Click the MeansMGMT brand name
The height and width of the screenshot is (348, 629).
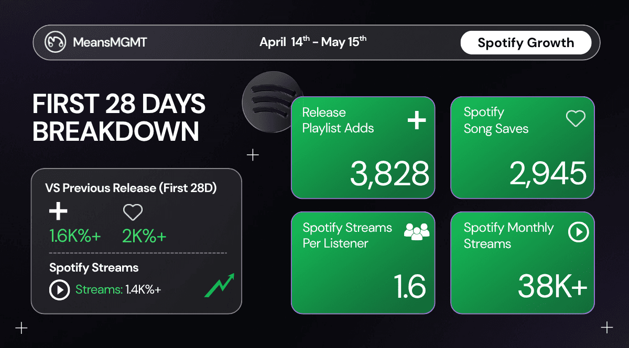click(x=110, y=42)
